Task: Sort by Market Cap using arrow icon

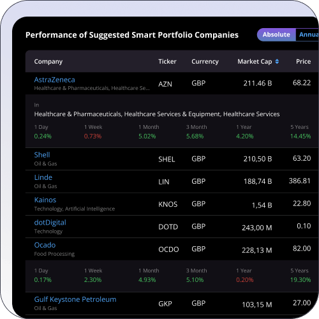Action: pos(277,61)
